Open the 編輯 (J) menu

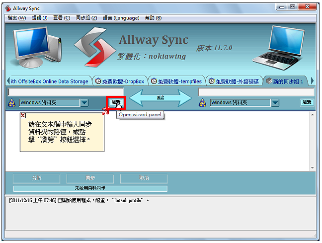(x=40, y=18)
